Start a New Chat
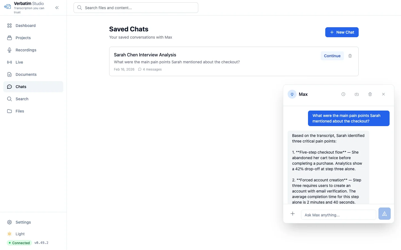Screen dimensions: 401x250 [342, 32]
